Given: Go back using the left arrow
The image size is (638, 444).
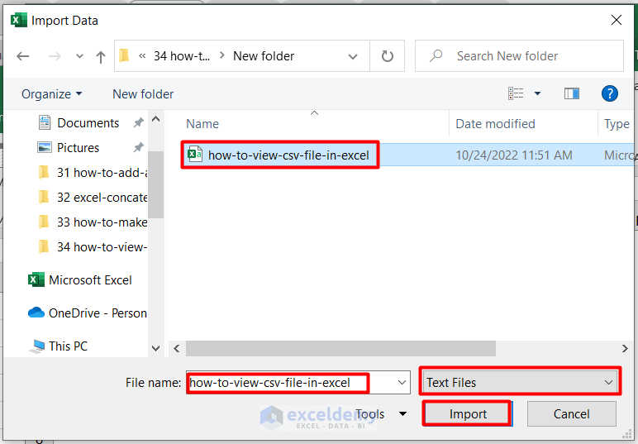Looking at the screenshot, I should [x=23, y=56].
